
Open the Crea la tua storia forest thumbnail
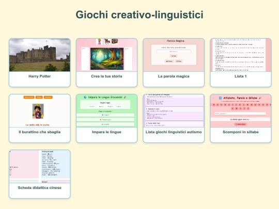[106, 55]
